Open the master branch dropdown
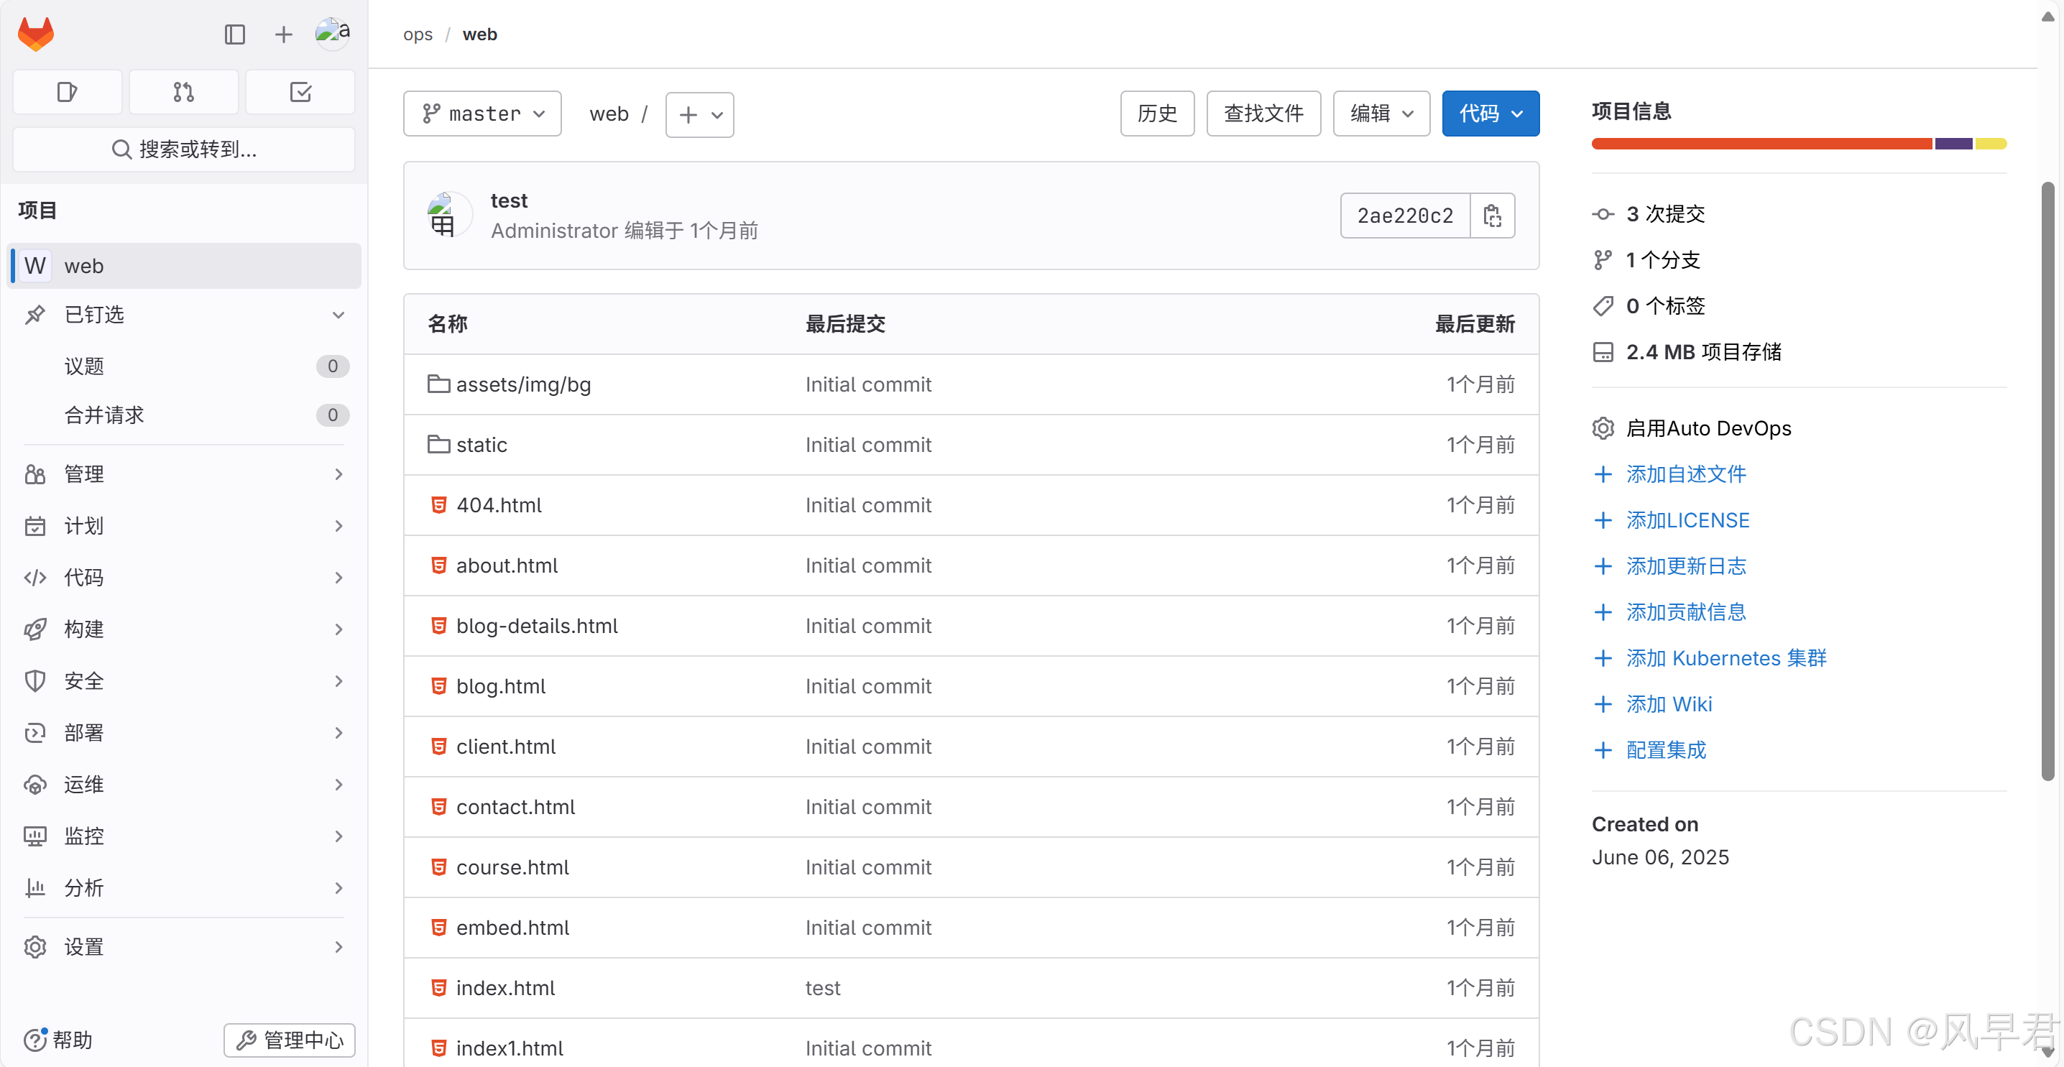This screenshot has width=2064, height=1067. (x=482, y=114)
